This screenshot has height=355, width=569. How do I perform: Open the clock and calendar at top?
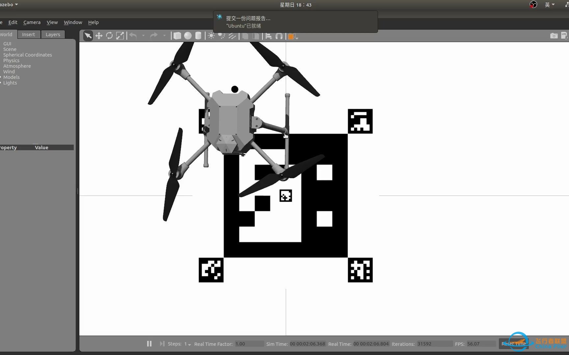[x=295, y=5]
